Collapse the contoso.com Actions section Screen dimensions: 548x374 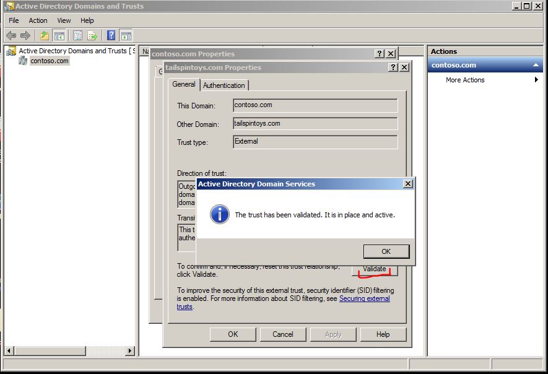[536, 66]
